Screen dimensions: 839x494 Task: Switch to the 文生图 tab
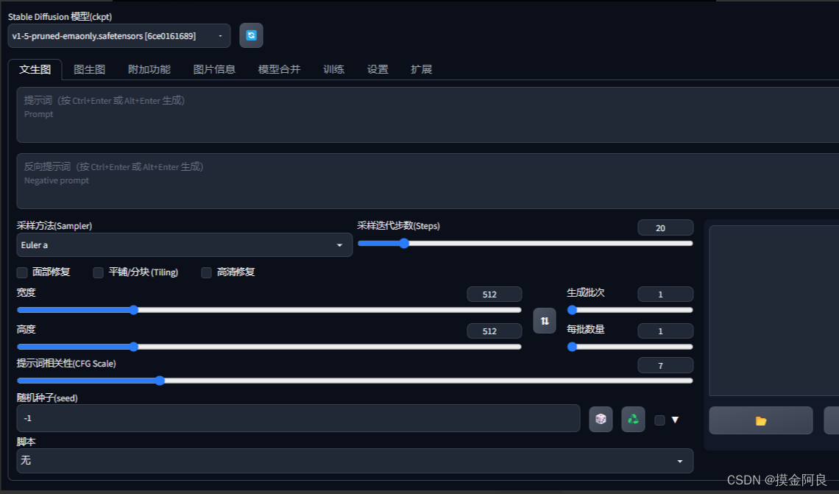tap(35, 70)
